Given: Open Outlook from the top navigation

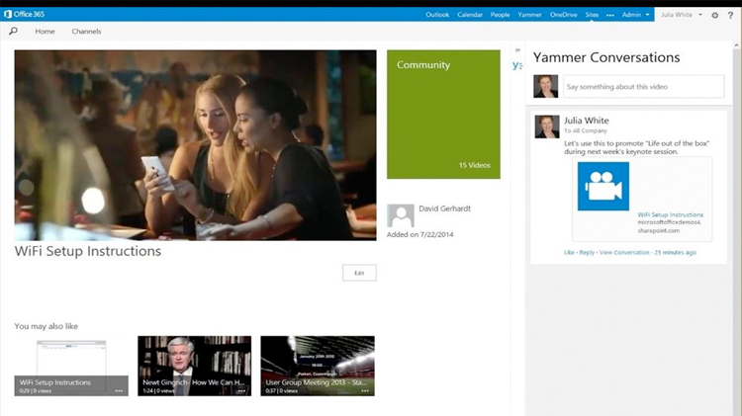Looking at the screenshot, I should click(437, 15).
